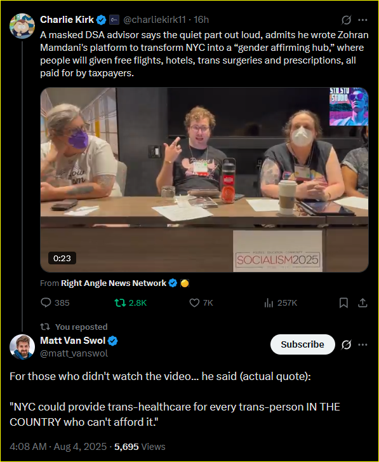Image resolution: width=379 pixels, height=462 pixels.
Task: Undo the repost showing 2.8K
Action: pos(120,302)
